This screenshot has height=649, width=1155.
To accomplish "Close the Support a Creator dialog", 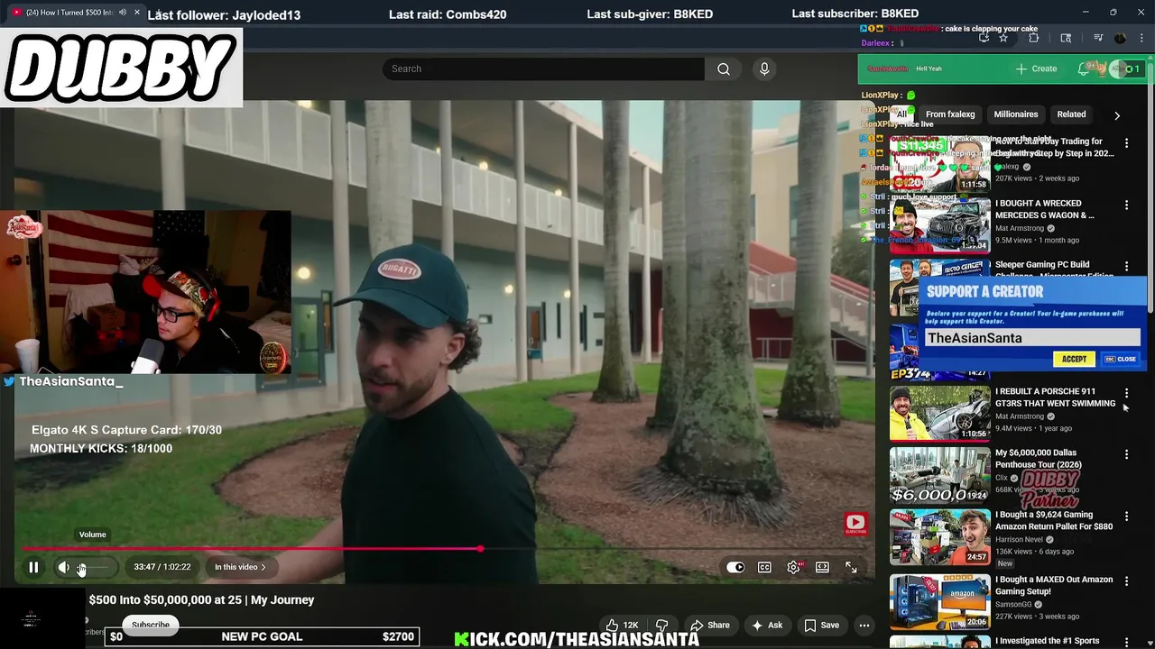I will pyautogui.click(x=1121, y=359).
